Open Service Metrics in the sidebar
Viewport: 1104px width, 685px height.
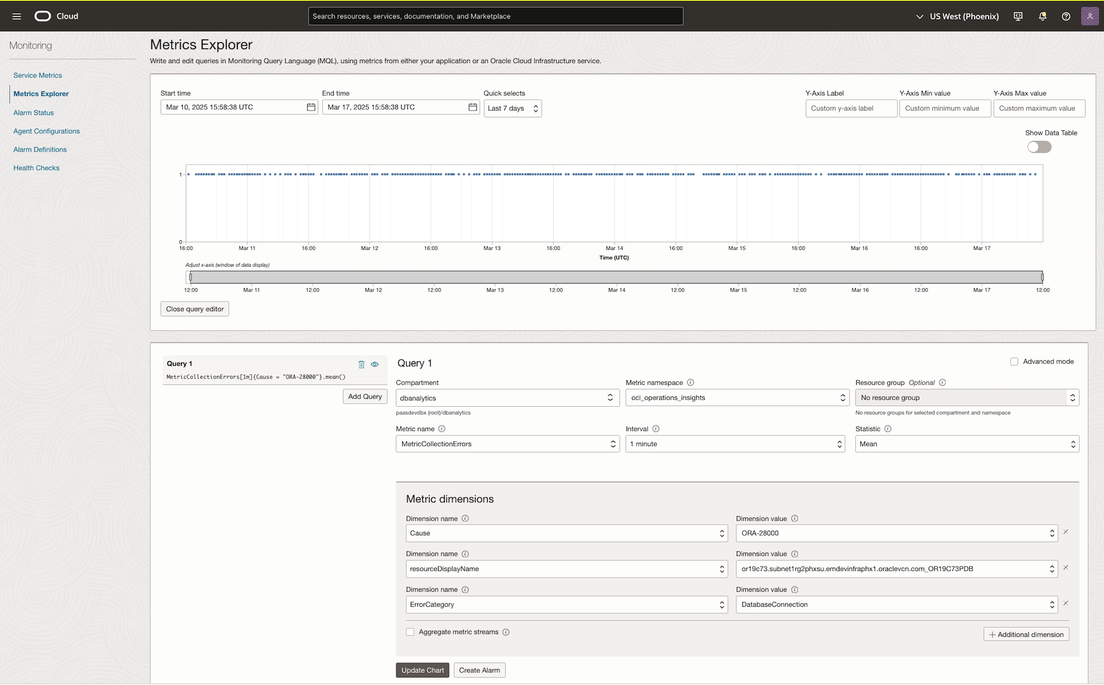(38, 75)
